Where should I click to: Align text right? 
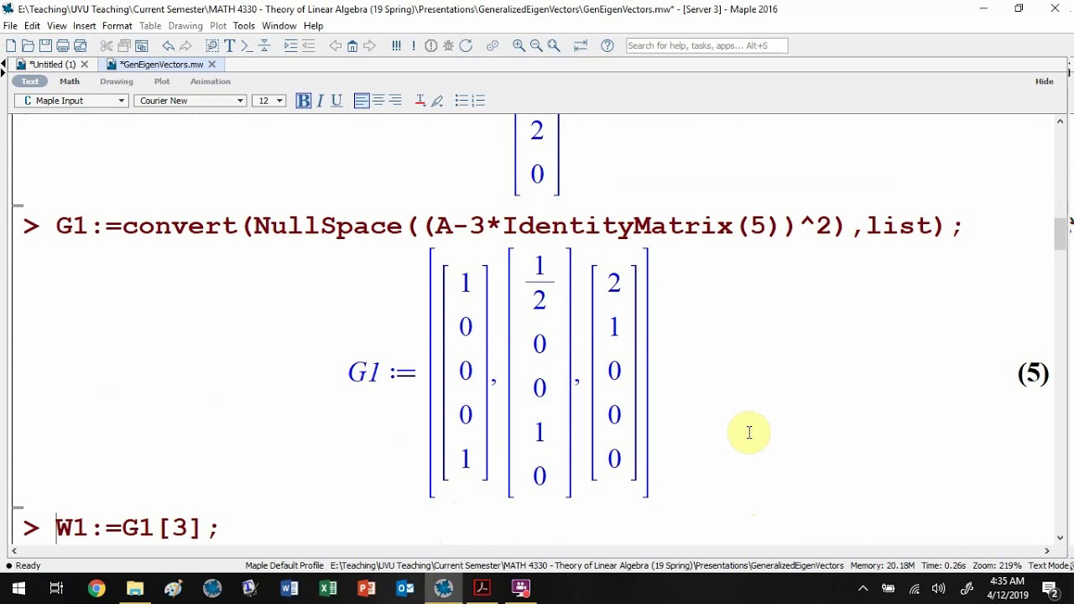tap(395, 101)
